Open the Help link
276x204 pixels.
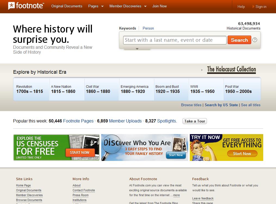(x=241, y=7)
